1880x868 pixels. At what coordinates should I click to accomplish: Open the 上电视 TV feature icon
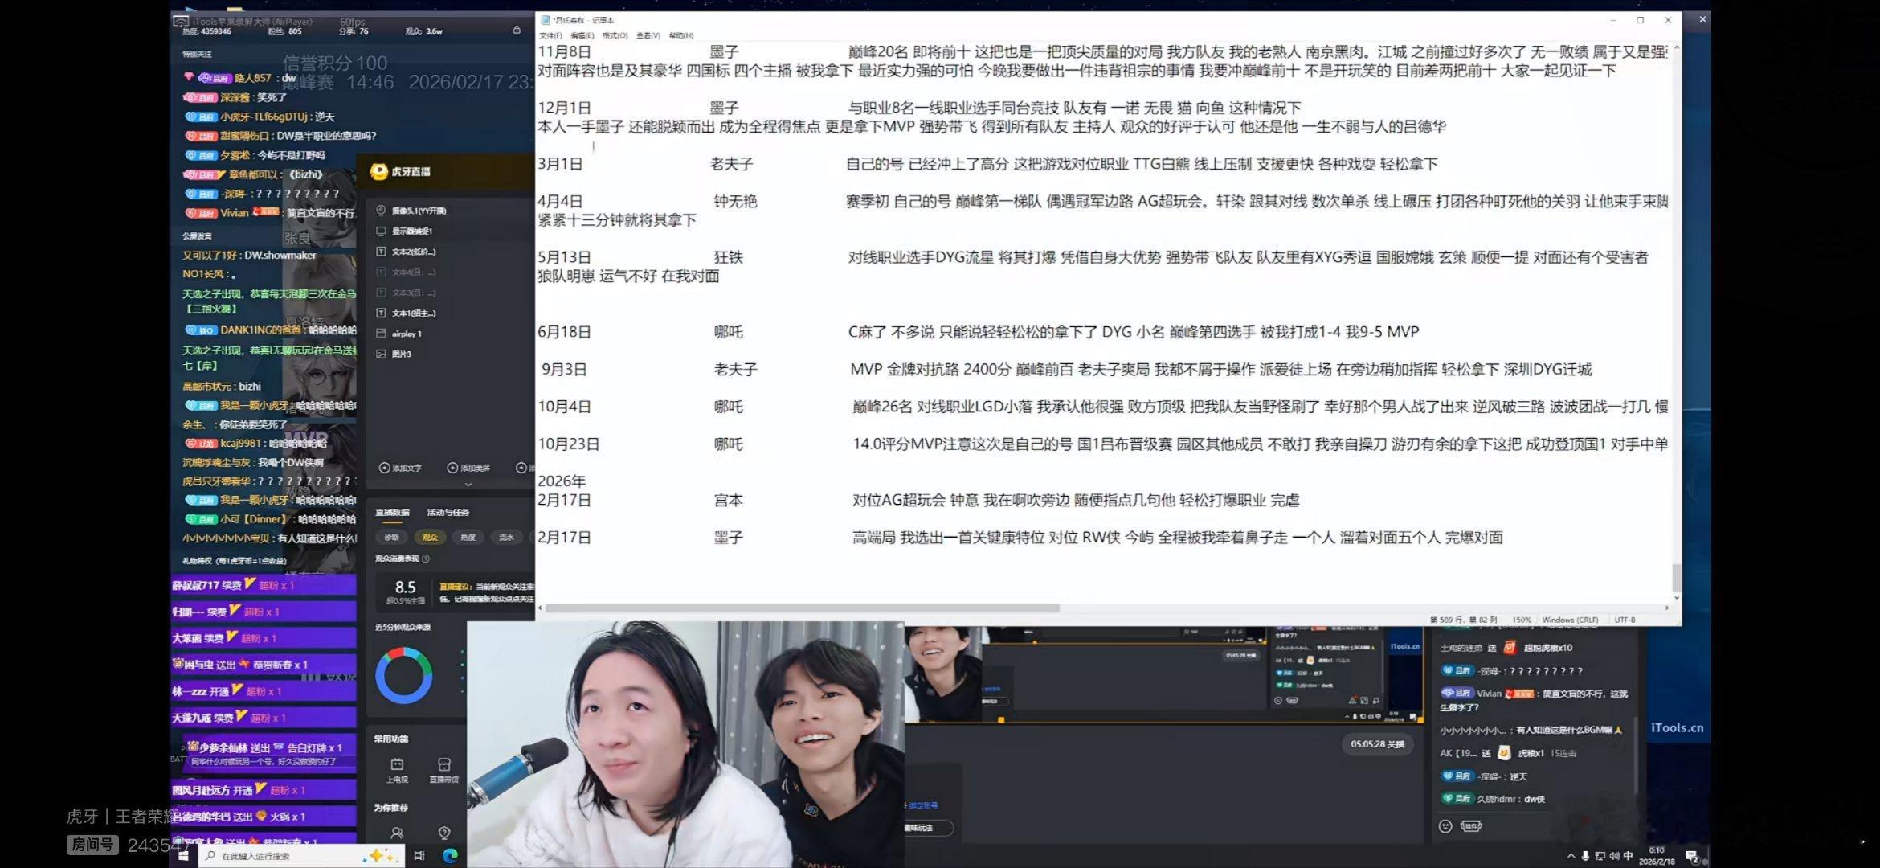tap(397, 764)
